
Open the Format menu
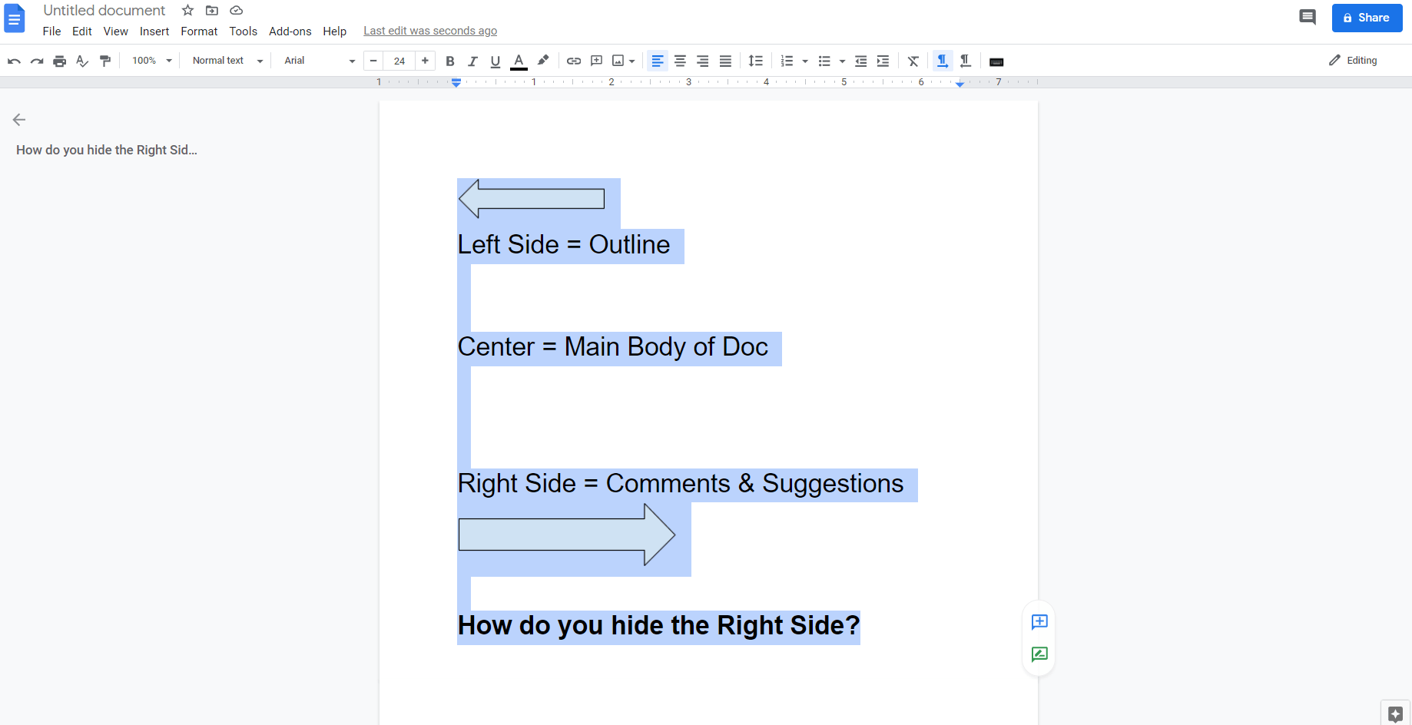tap(198, 31)
